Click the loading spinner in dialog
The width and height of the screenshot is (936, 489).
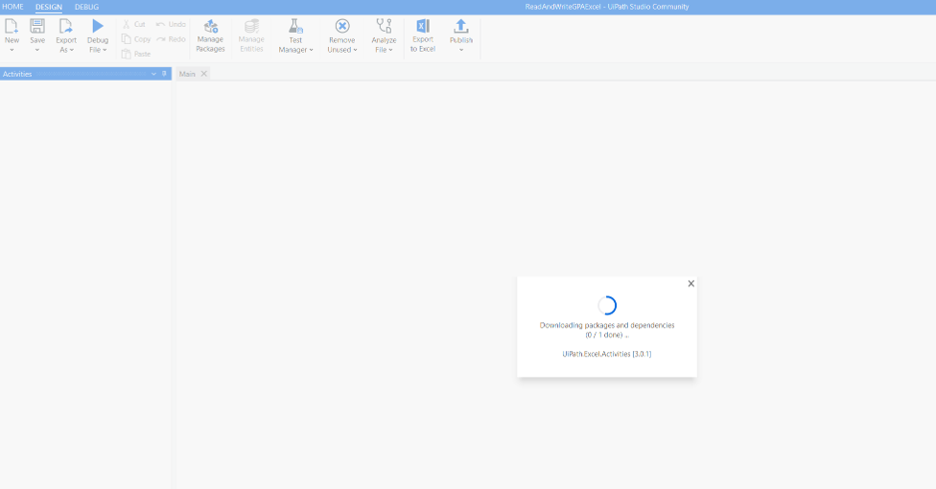(607, 305)
